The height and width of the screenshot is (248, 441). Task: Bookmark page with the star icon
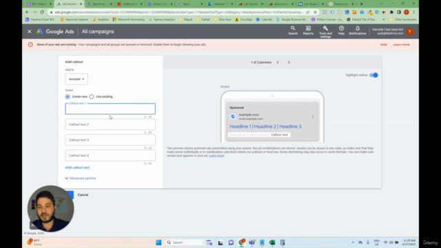click(315, 12)
